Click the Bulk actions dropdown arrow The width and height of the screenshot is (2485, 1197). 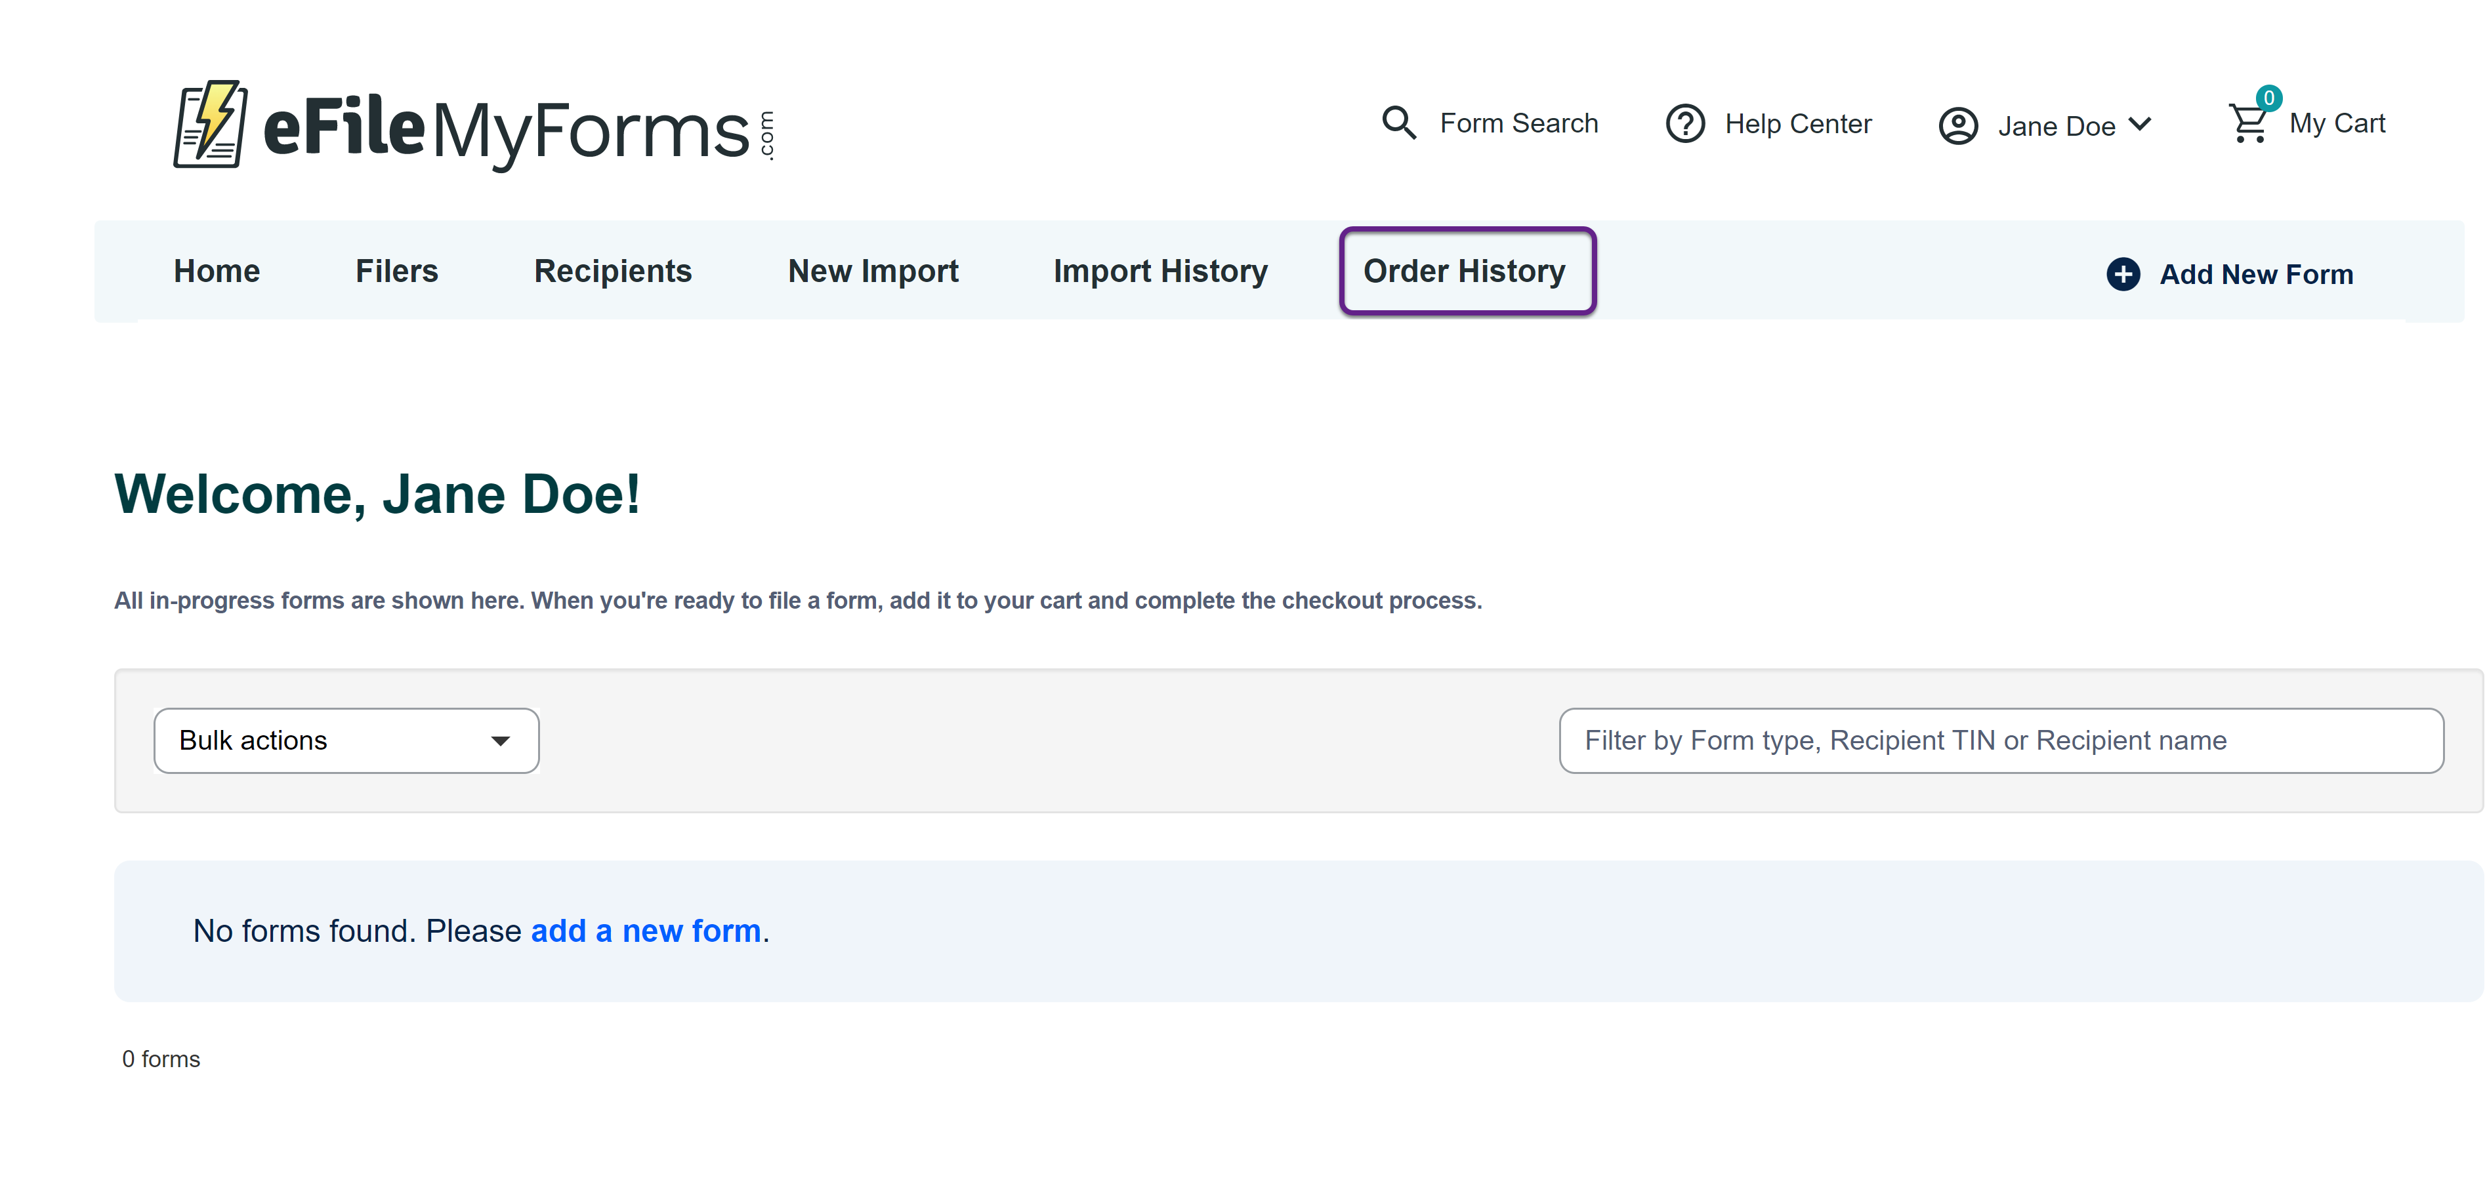(500, 741)
